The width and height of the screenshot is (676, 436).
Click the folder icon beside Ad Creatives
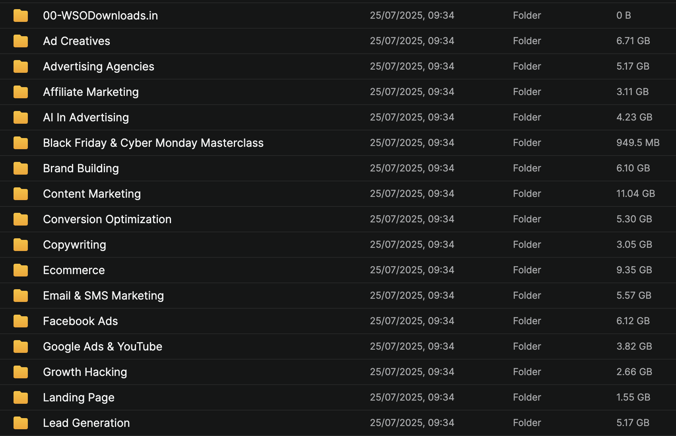click(x=21, y=41)
